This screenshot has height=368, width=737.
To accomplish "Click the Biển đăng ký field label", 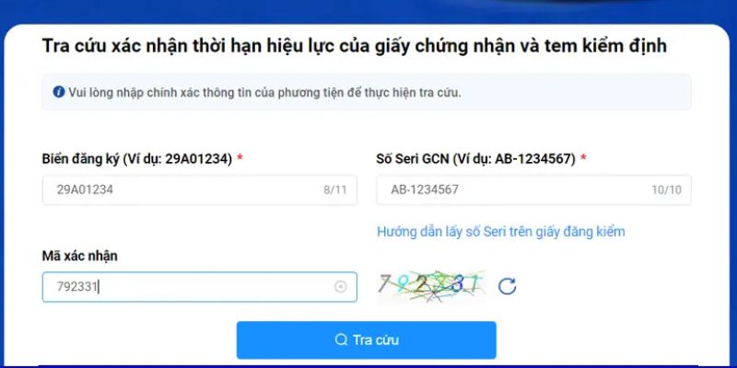I will point(137,159).
